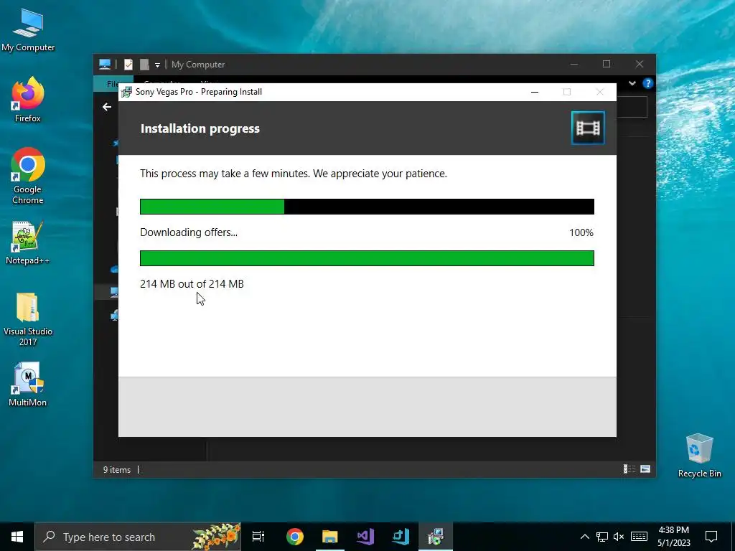The width and height of the screenshot is (735, 551).
Task: Click '9 items' in Explorer status bar
Action: [117, 469]
